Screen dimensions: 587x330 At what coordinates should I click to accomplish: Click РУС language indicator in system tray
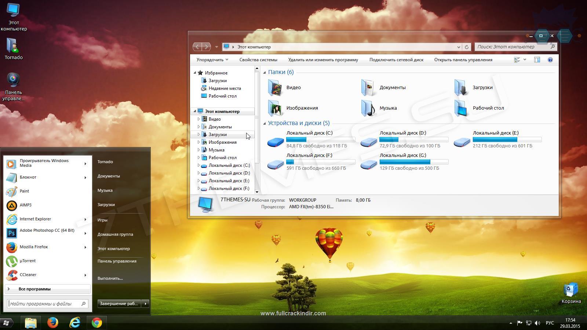pyautogui.click(x=550, y=323)
